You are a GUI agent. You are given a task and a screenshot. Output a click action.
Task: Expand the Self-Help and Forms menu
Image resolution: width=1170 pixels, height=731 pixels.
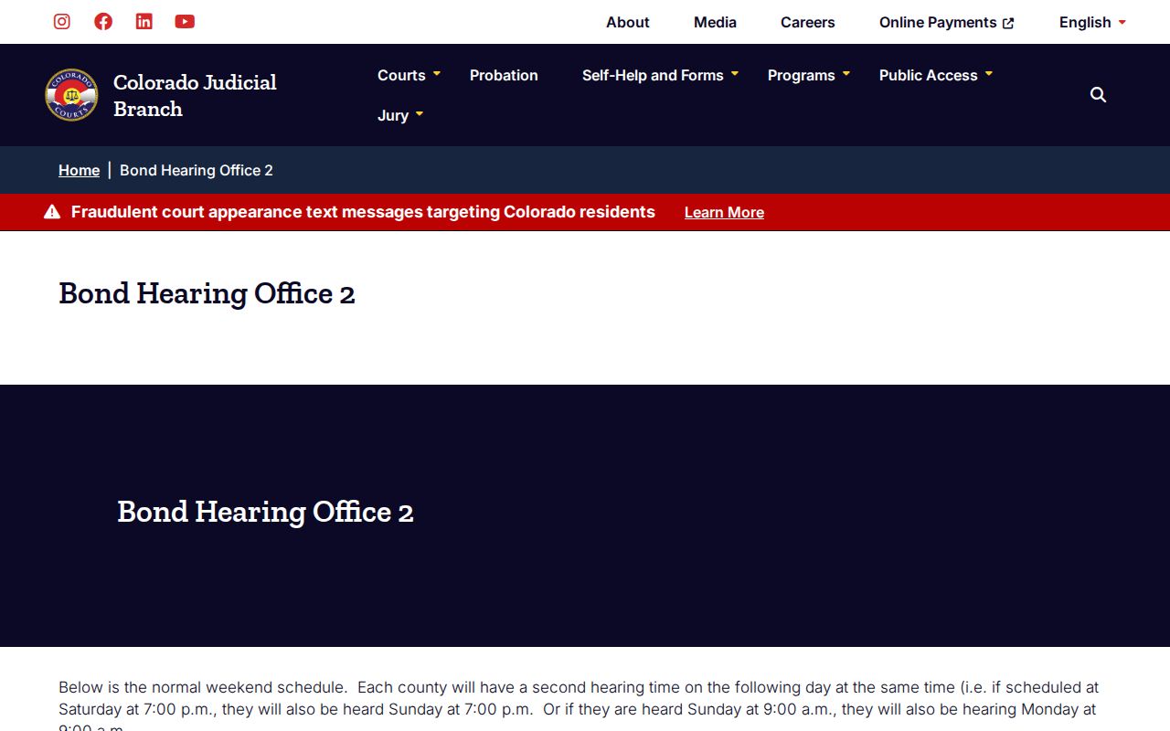(x=660, y=75)
